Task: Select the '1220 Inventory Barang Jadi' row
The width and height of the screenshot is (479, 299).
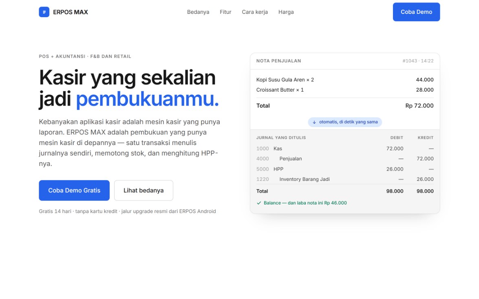Action: click(x=345, y=179)
